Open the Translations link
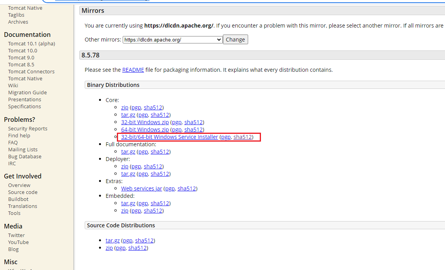 (x=23, y=206)
